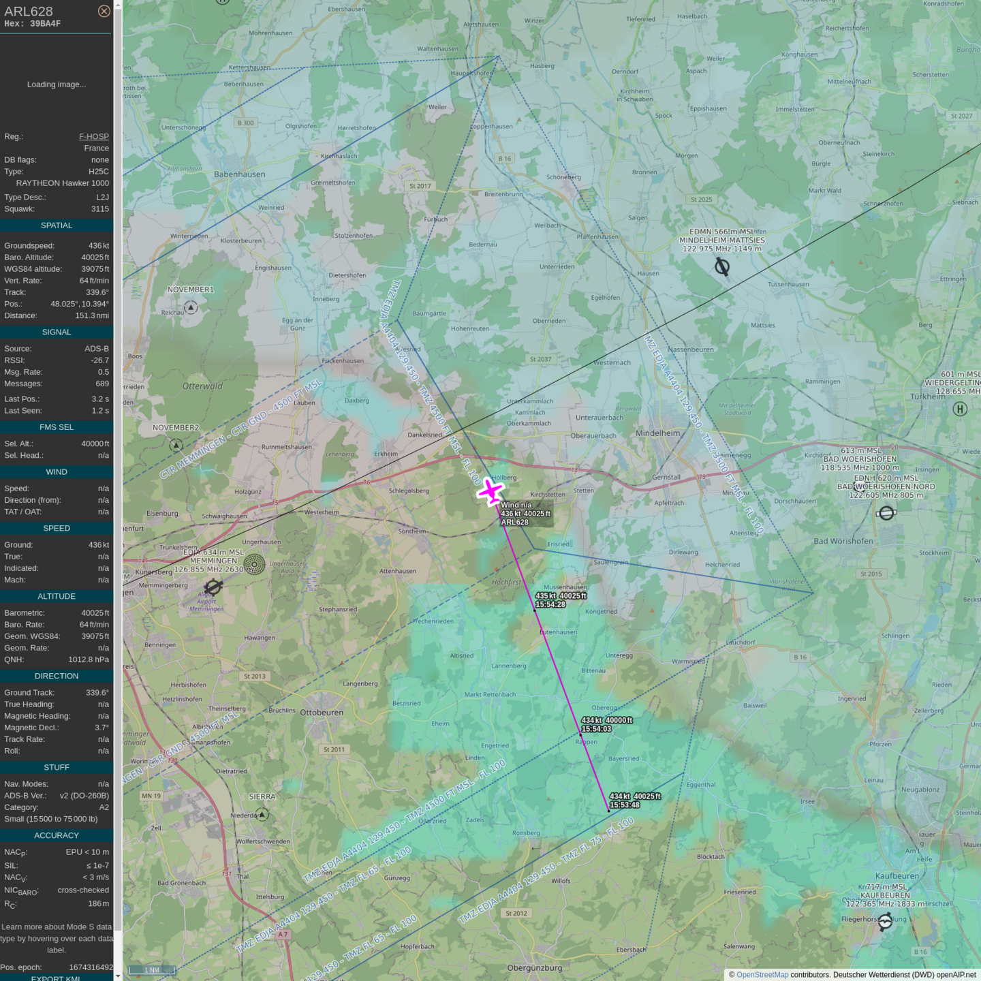Image resolution: width=981 pixels, height=981 pixels.
Task: Close the ARL628 aircraft info panel
Action: click(x=104, y=11)
